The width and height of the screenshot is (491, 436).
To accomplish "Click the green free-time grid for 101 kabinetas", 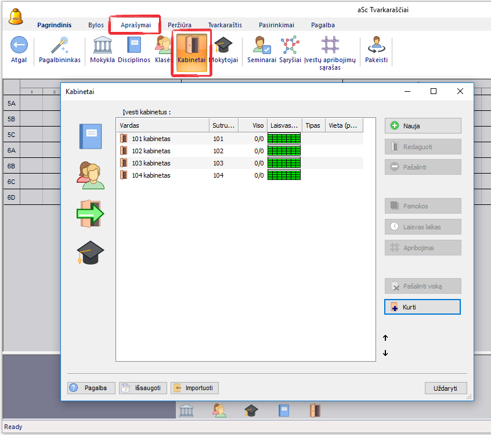I will pos(284,138).
